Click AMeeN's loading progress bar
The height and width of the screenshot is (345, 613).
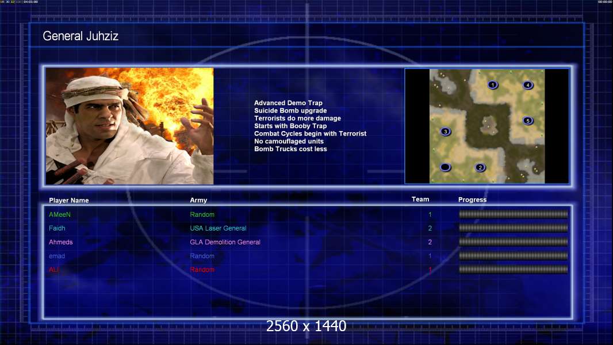(514, 214)
